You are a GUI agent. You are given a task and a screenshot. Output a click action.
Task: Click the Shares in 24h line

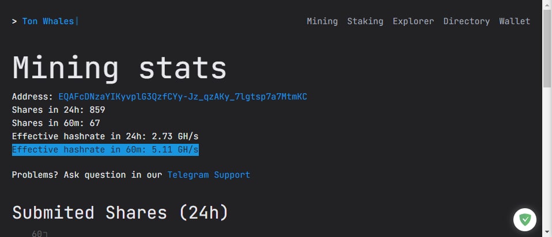(x=58, y=110)
